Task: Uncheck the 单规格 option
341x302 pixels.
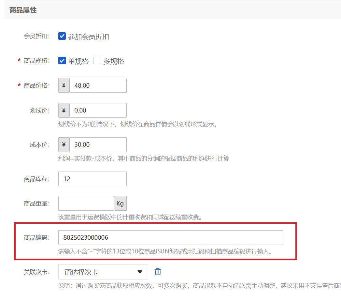Action: pyautogui.click(x=62, y=61)
